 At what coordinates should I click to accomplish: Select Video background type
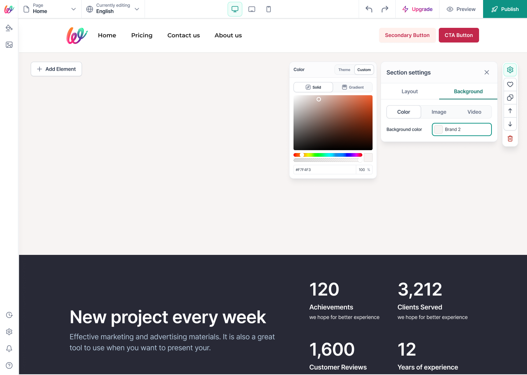tap(474, 112)
